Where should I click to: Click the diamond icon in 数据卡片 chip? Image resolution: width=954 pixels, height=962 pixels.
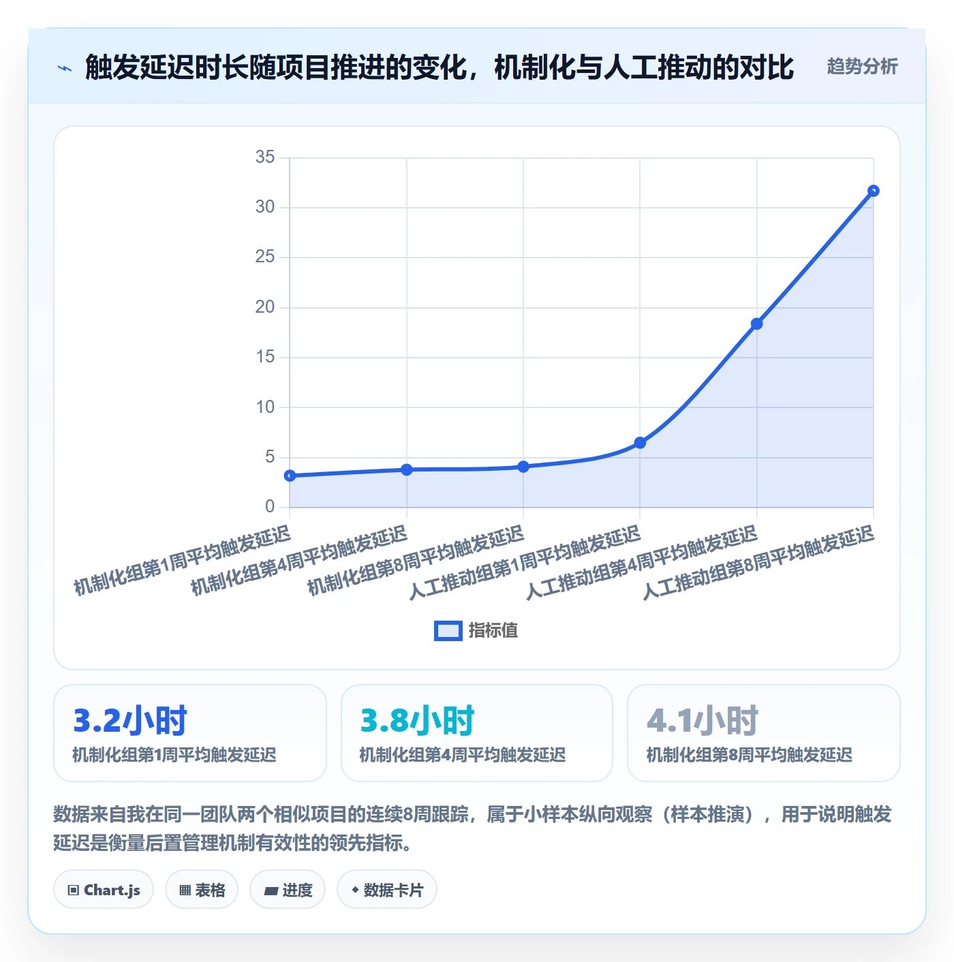pos(355,890)
